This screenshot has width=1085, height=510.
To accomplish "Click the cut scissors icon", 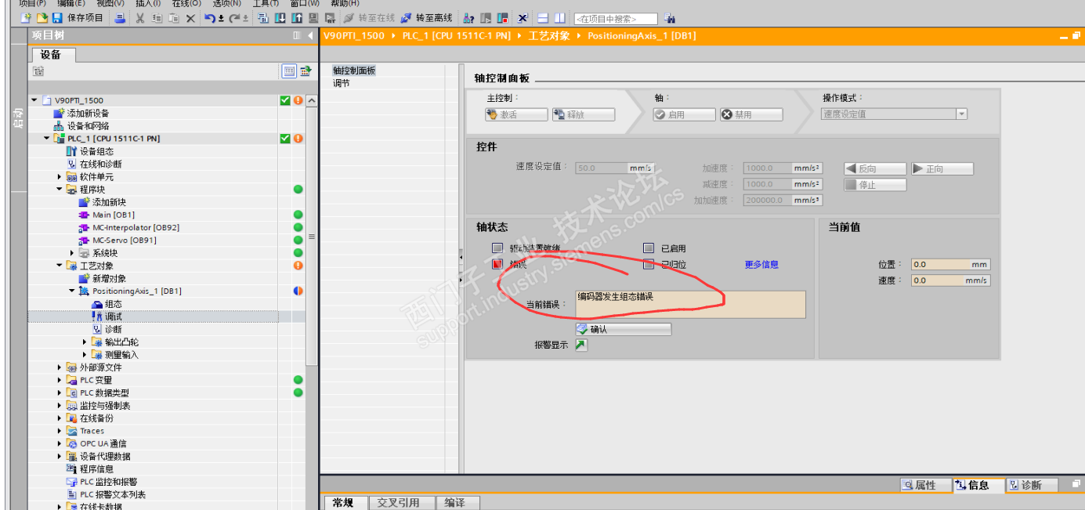I will [140, 18].
